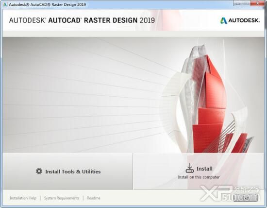Screen dimensions: 267x208
Task: Click the Autodesk logo in the header
Action: [240, 20]
